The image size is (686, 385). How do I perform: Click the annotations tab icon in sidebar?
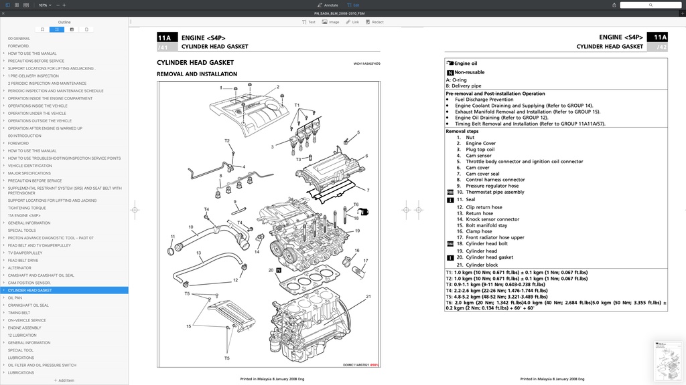[x=72, y=29]
